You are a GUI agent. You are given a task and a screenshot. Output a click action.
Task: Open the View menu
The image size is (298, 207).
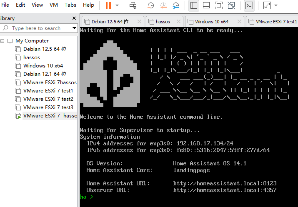37,5
